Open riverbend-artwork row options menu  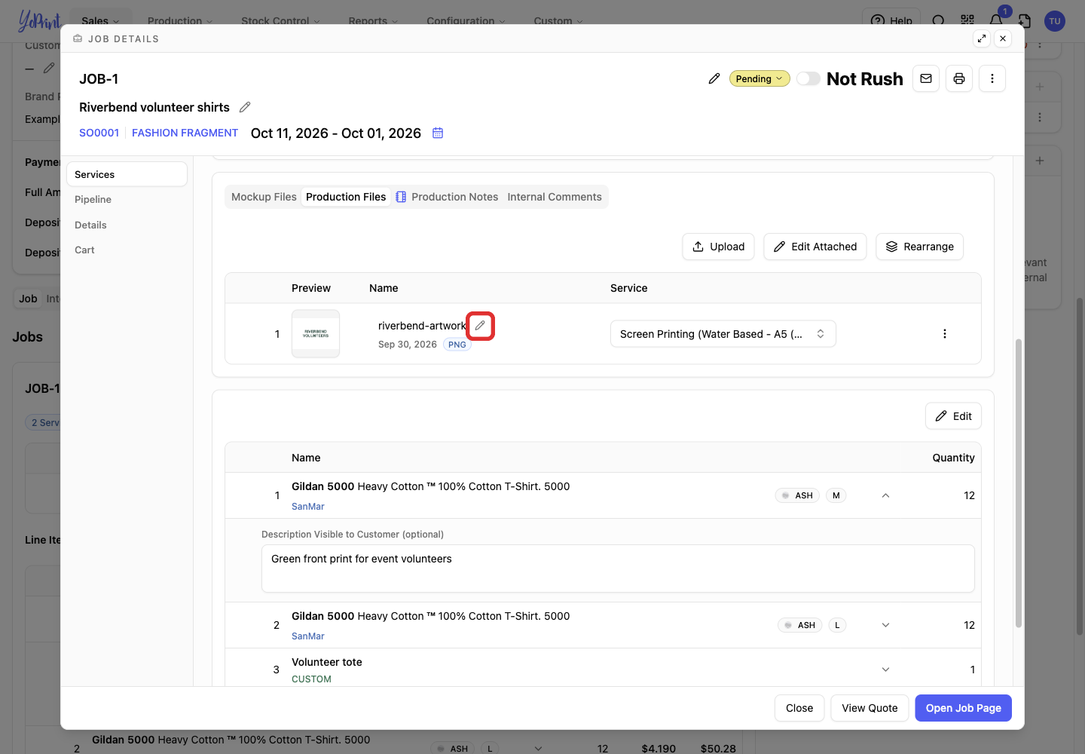click(x=945, y=334)
